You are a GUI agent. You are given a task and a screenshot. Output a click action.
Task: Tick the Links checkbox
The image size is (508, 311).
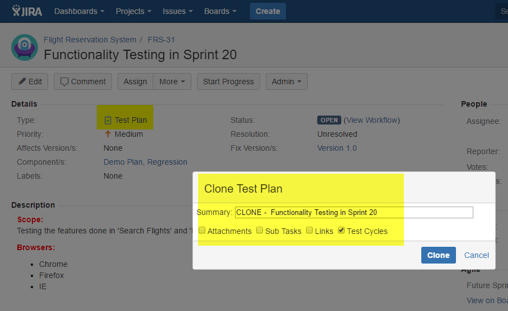tap(309, 231)
